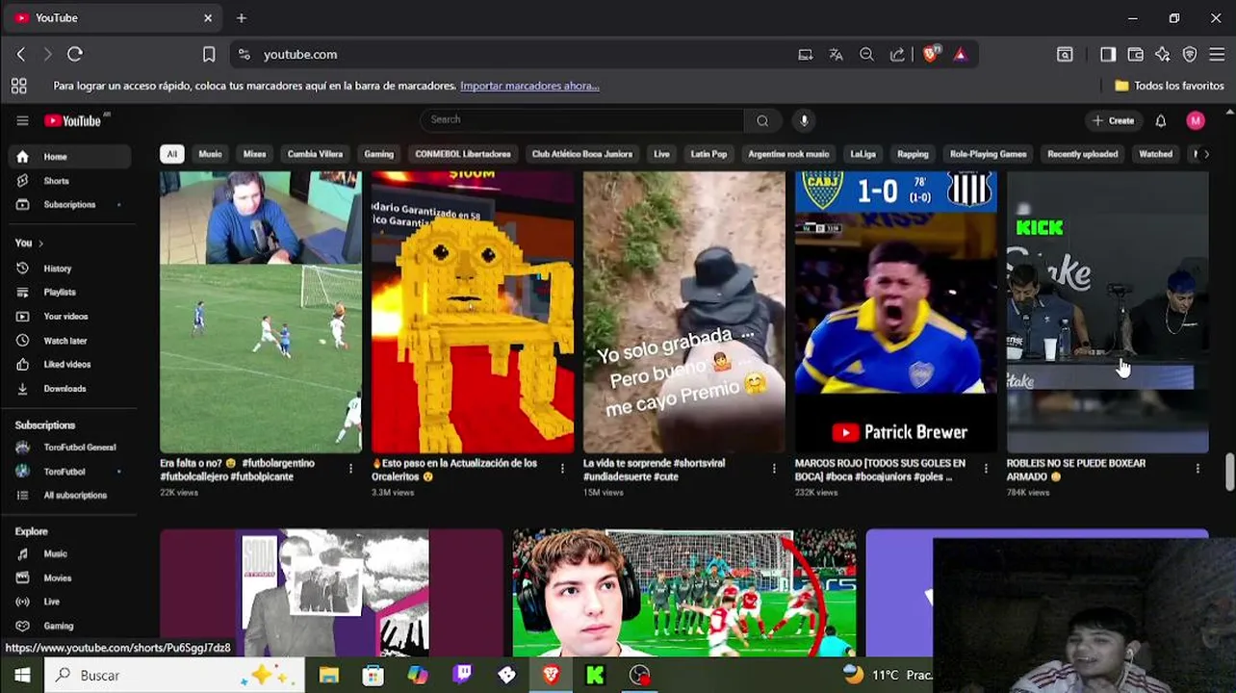Select Club Atlético Boca Juniors chip
The width and height of the screenshot is (1236, 693).
[581, 154]
